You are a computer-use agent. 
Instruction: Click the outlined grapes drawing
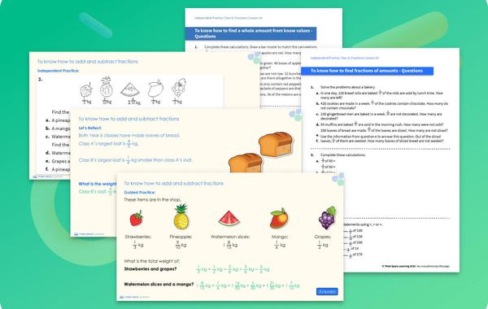179,87
